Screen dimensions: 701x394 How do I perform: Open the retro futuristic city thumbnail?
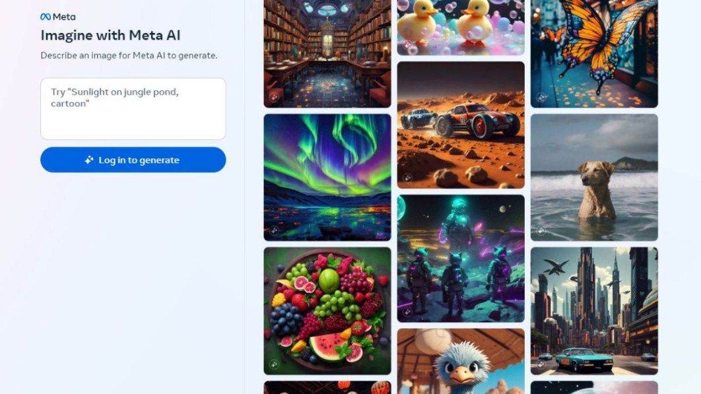[x=594, y=311]
